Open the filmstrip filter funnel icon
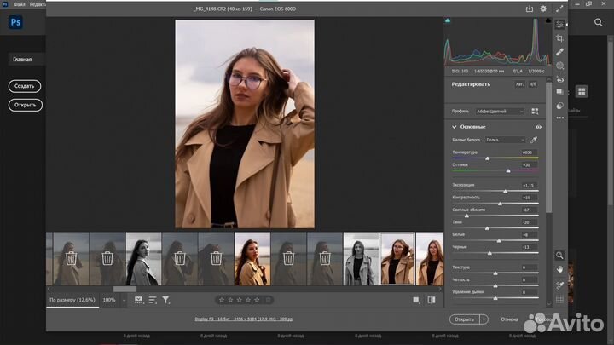 tap(166, 300)
